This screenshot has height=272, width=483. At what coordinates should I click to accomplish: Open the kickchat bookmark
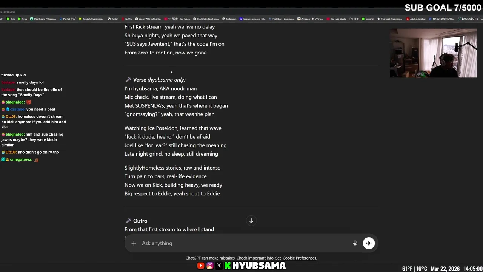[x=368, y=19]
